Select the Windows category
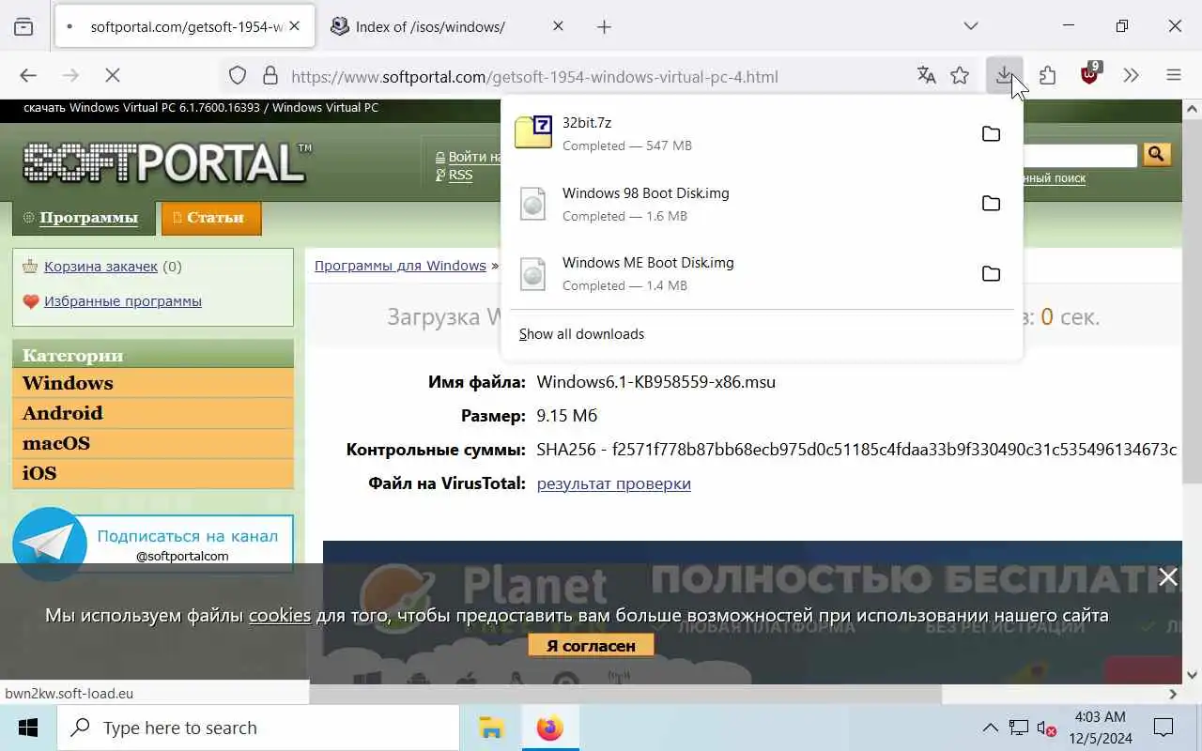 [153, 383]
